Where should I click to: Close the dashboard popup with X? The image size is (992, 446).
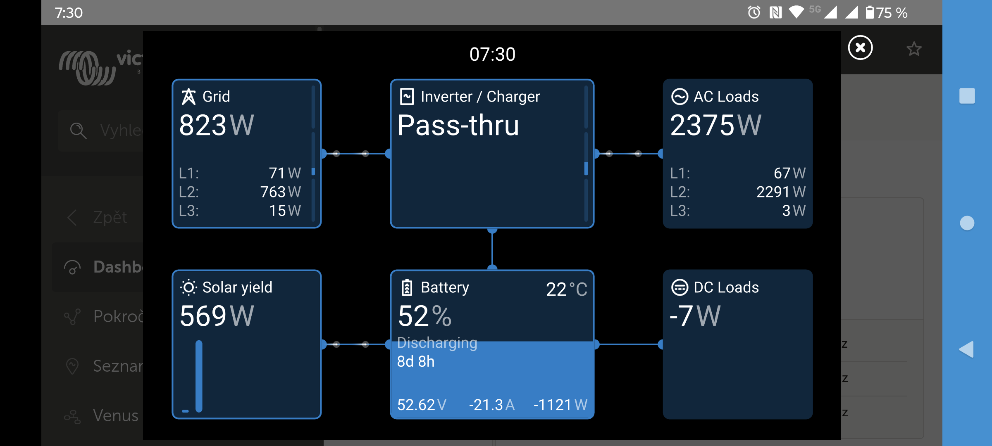click(x=860, y=48)
